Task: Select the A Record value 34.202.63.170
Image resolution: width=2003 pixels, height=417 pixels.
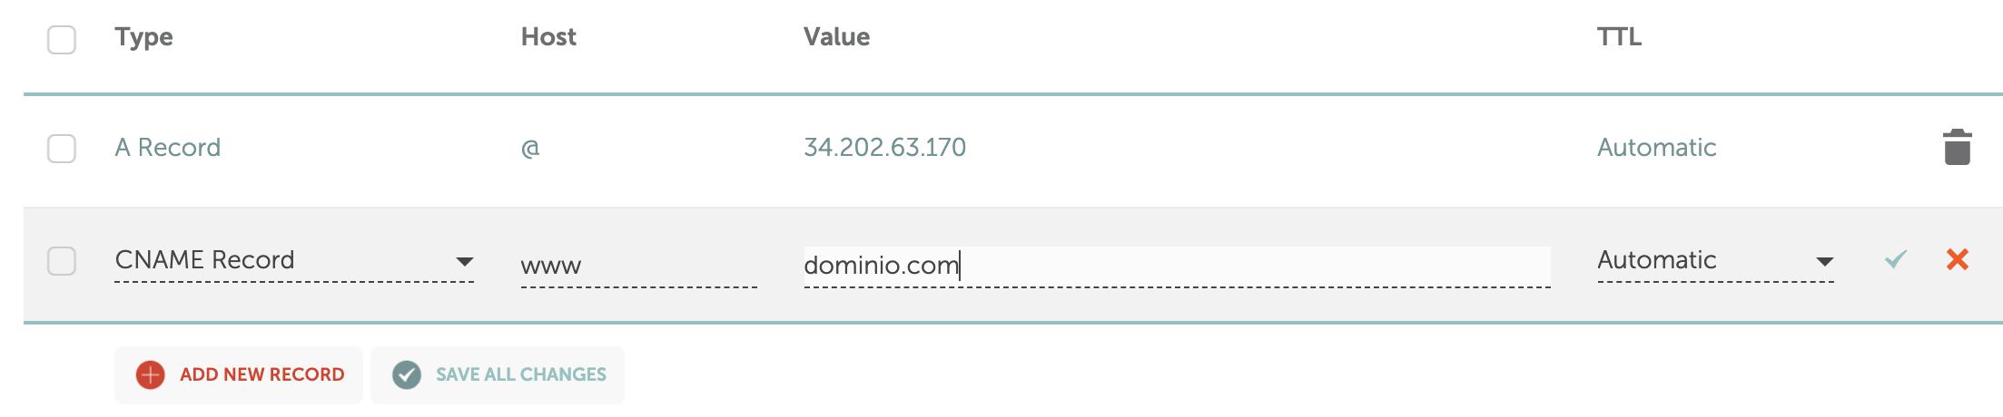Action: pos(884,147)
